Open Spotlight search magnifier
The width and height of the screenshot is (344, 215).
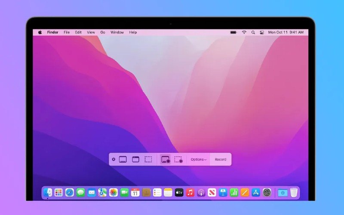[x=253, y=33]
